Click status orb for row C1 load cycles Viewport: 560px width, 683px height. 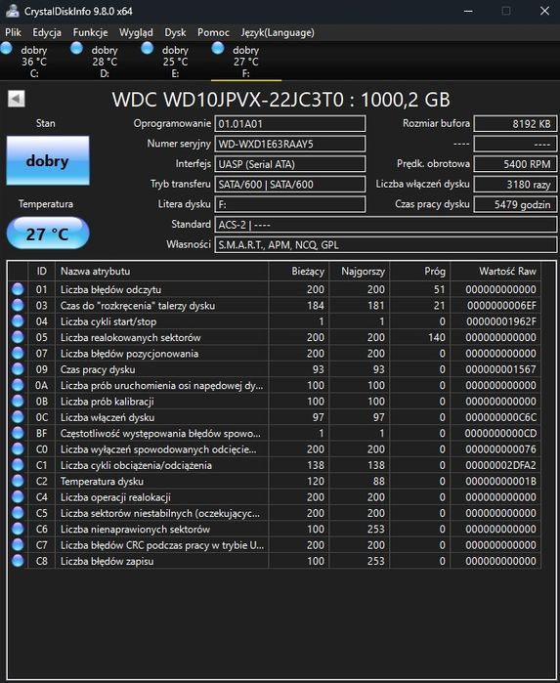coord(18,465)
